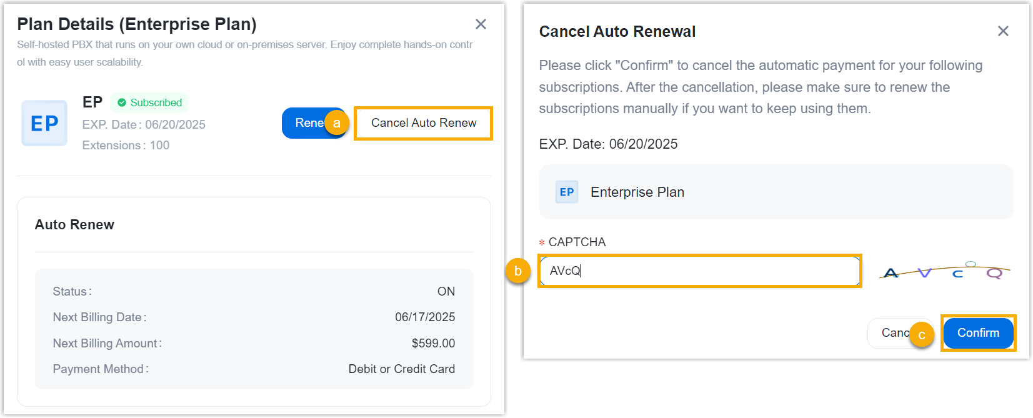The height and width of the screenshot is (418, 1033).
Task: Confirm the auto renewal cancellation
Action: (x=978, y=333)
